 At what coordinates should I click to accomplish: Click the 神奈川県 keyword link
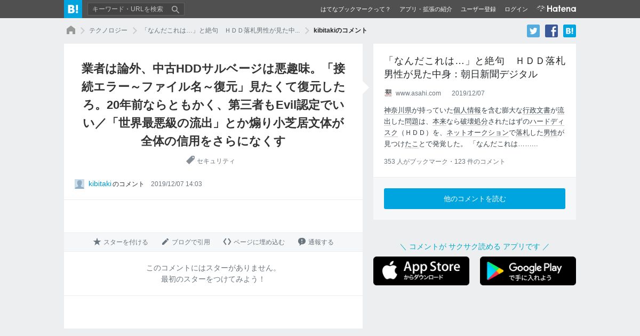398,110
